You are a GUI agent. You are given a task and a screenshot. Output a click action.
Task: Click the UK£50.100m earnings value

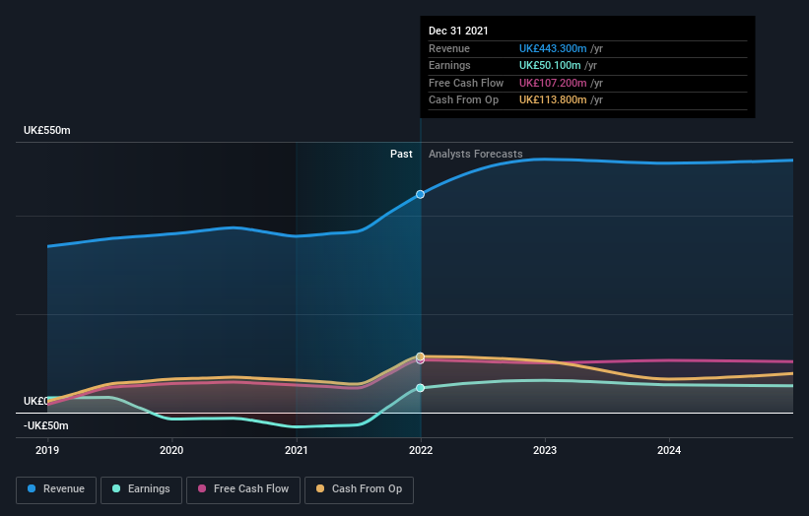tap(550, 65)
